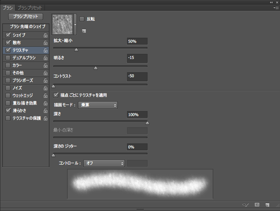Click the 拡大・縮小 slider handle
Image resolution: width=280 pixels, height=211 pixels.
76,50
